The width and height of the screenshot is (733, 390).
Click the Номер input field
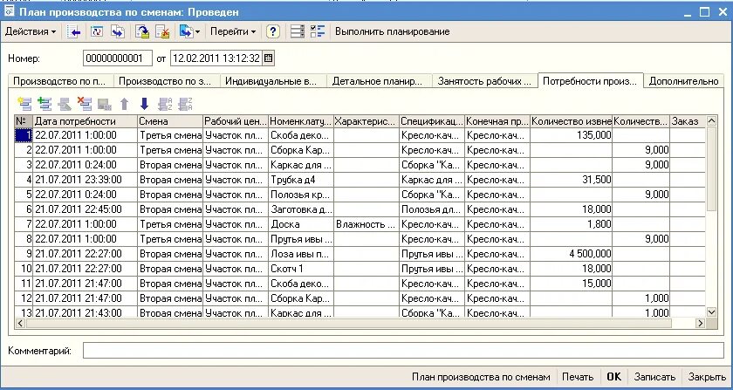(118, 58)
